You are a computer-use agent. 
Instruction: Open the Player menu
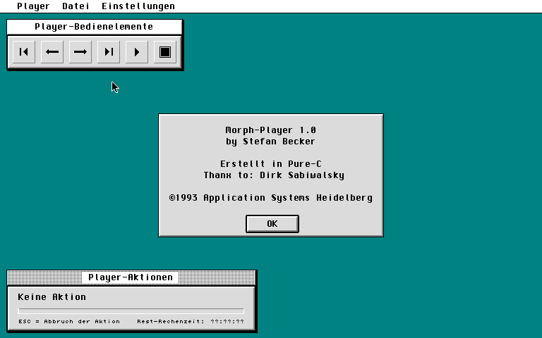point(33,6)
